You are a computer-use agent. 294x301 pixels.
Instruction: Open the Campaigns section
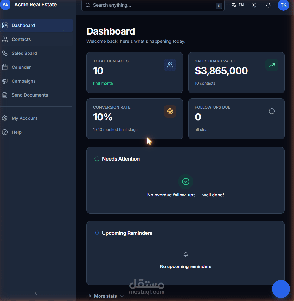tap(37, 81)
